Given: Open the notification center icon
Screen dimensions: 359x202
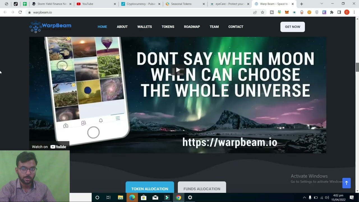Looking at the screenshot, I should tap(352, 198).
